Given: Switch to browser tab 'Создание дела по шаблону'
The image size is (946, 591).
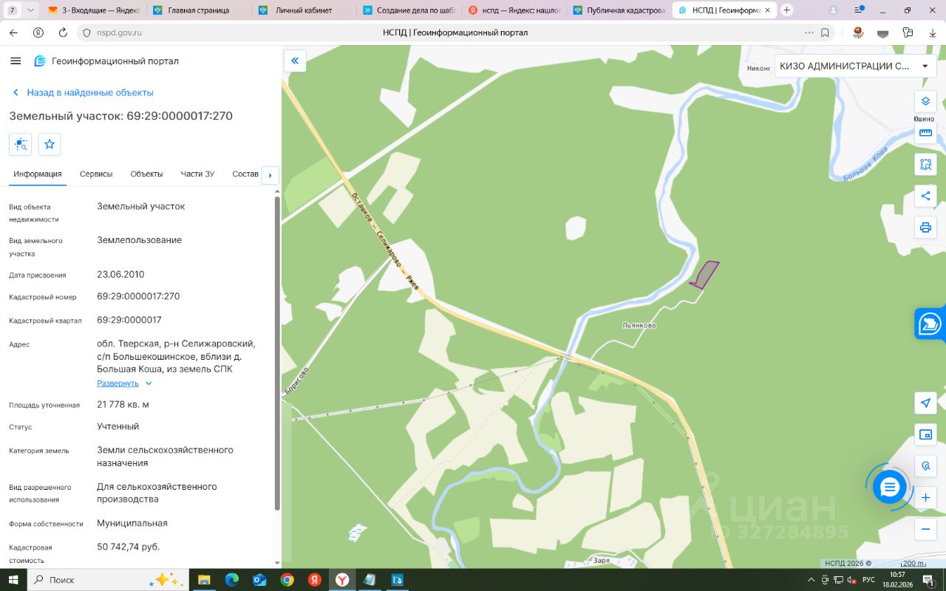Looking at the screenshot, I should [408, 10].
